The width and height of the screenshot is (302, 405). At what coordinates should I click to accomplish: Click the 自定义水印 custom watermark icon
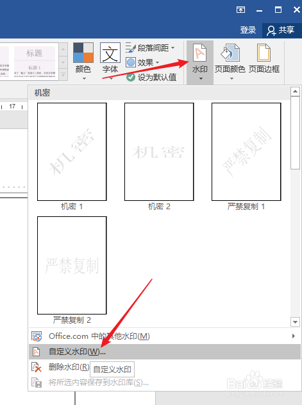37,352
